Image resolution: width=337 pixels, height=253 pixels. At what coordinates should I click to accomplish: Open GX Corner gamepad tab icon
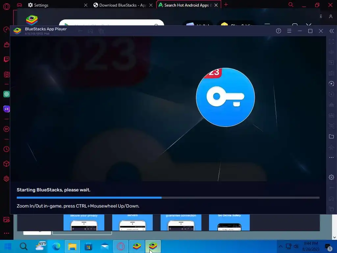[x=19, y=5]
